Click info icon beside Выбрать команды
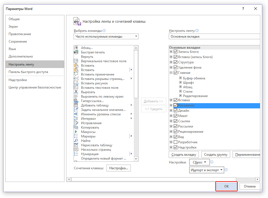Screen dimensions: 268x198 [x=104, y=31]
